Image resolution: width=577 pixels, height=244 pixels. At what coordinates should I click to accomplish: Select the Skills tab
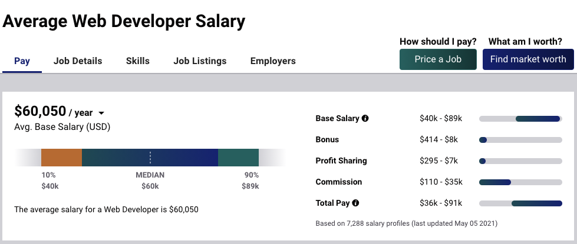tap(138, 61)
